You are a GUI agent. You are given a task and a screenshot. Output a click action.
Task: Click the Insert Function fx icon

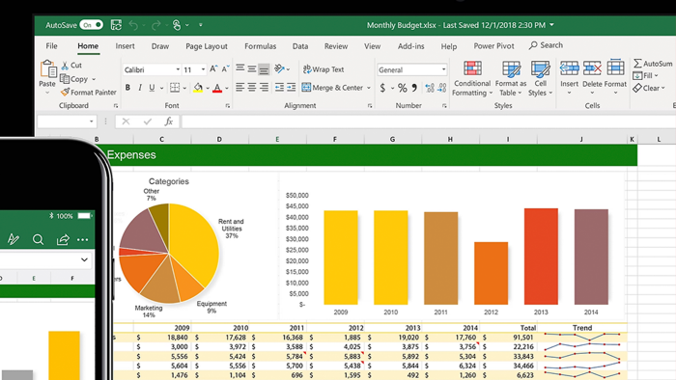tap(169, 122)
